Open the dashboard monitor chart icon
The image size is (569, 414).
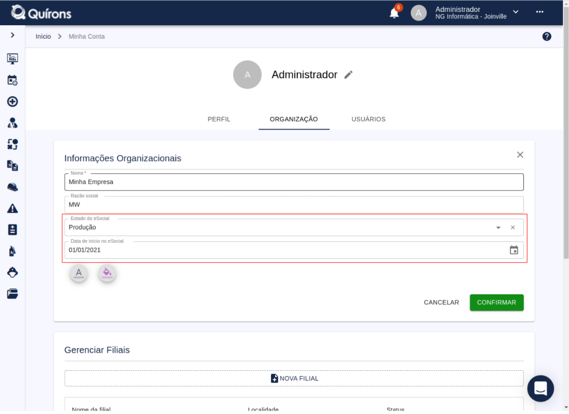tap(13, 59)
